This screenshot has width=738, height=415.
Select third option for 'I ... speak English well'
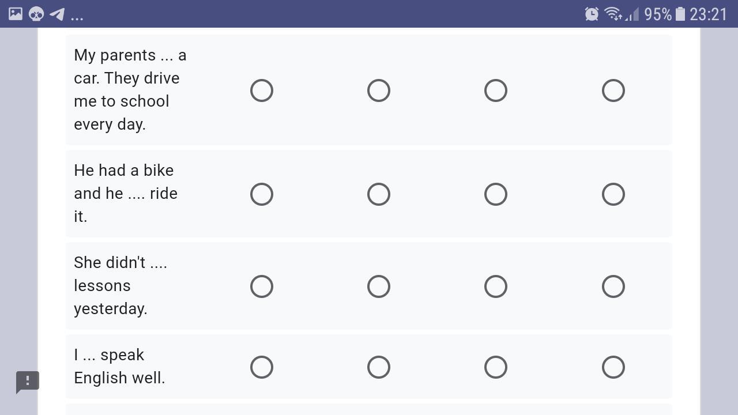496,367
